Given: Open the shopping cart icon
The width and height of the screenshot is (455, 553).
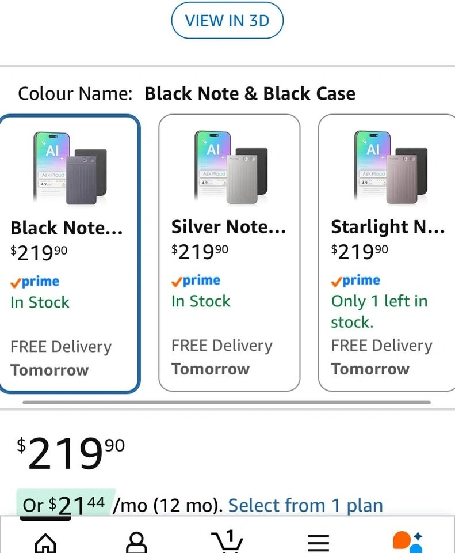Looking at the screenshot, I should pos(228,540).
